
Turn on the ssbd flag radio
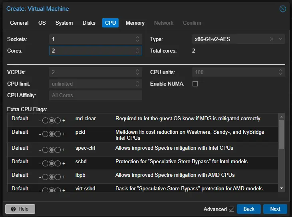57,163
